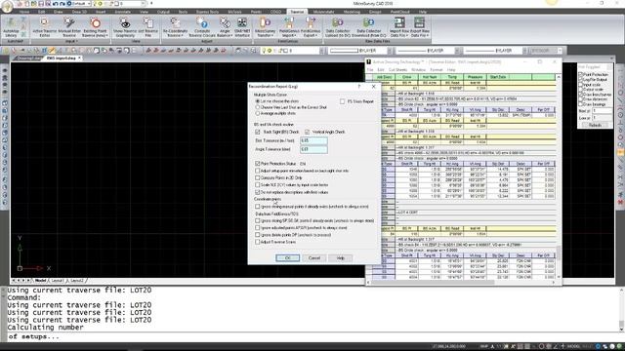Open Export Raw Data File tool
The image size is (625, 351).
(419, 27)
